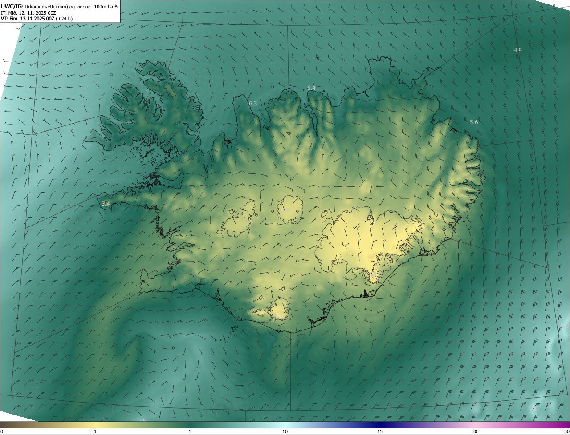Click the 10 tick on the color scale

point(285,431)
